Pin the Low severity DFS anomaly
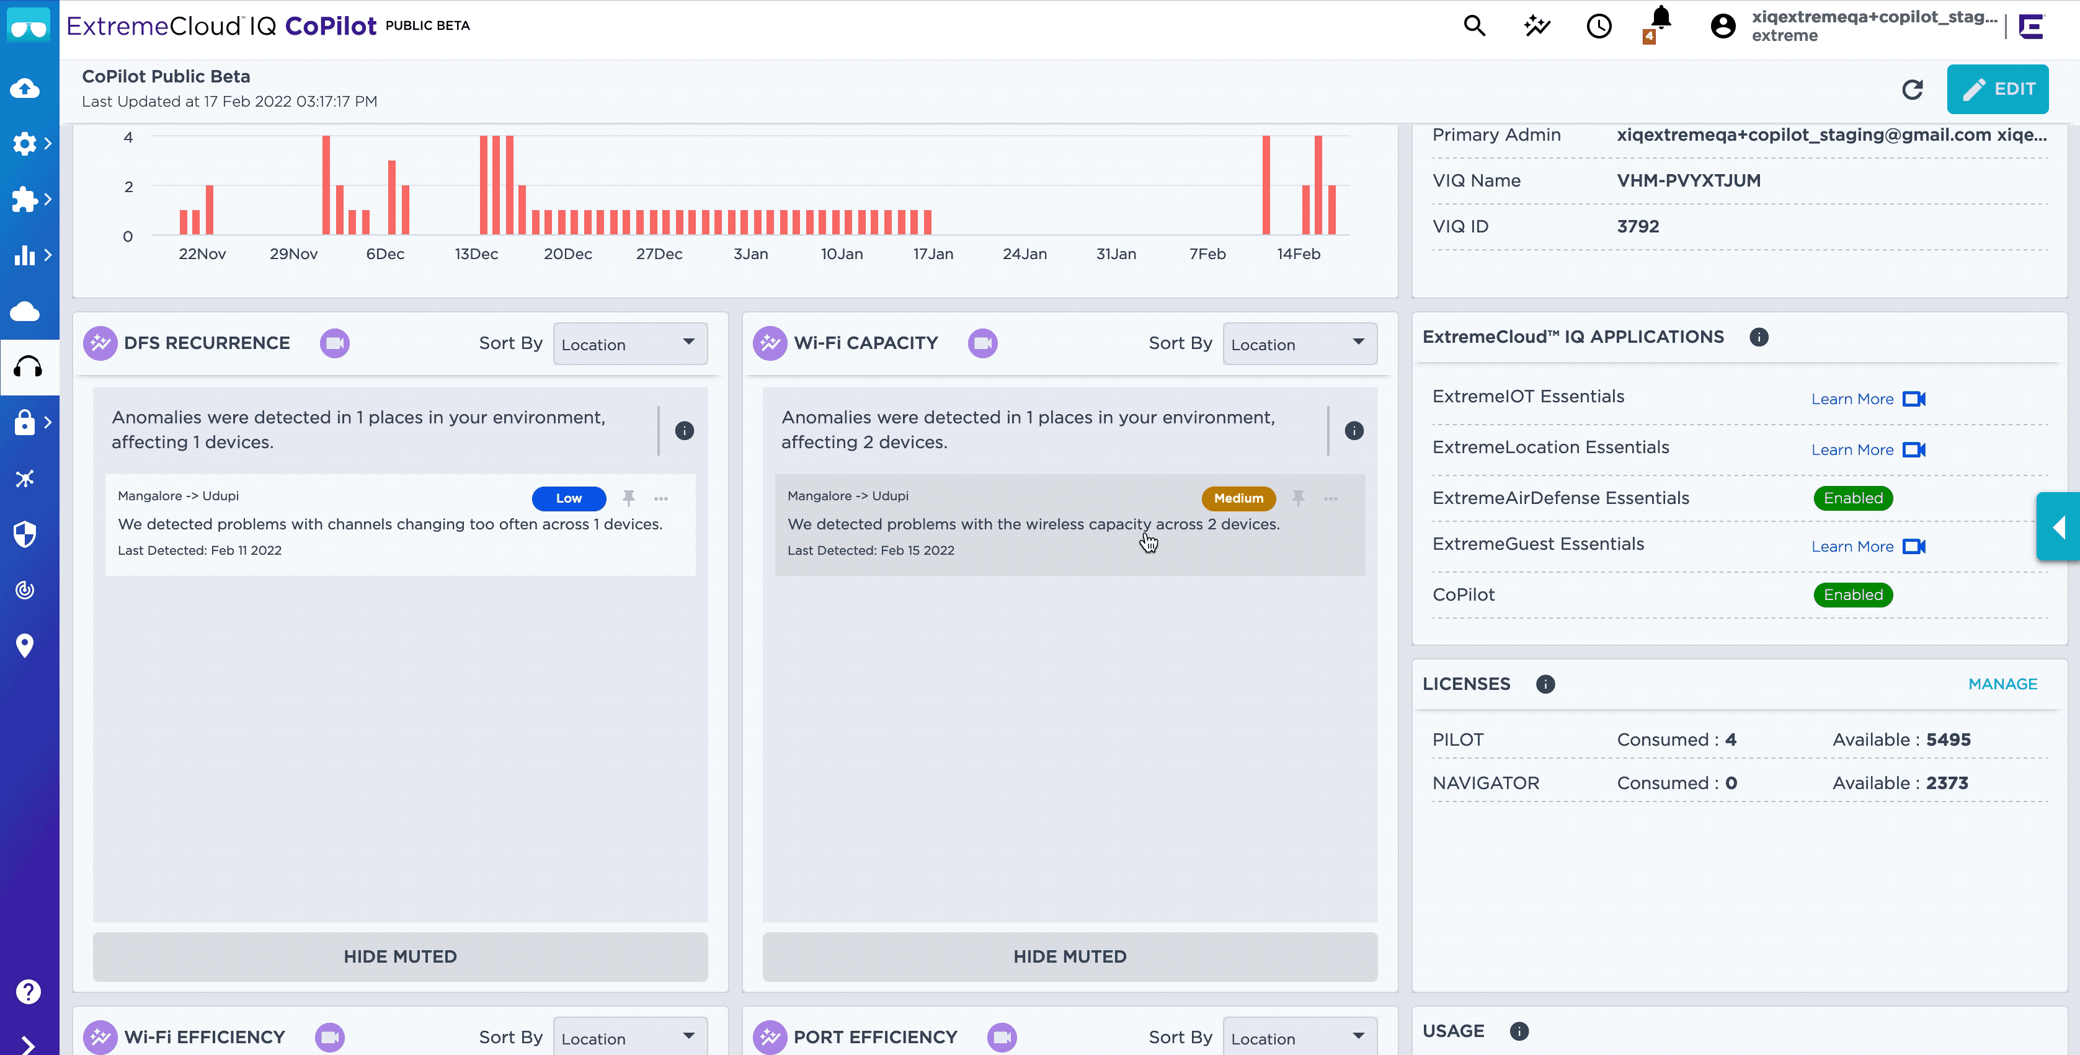 [x=628, y=498]
